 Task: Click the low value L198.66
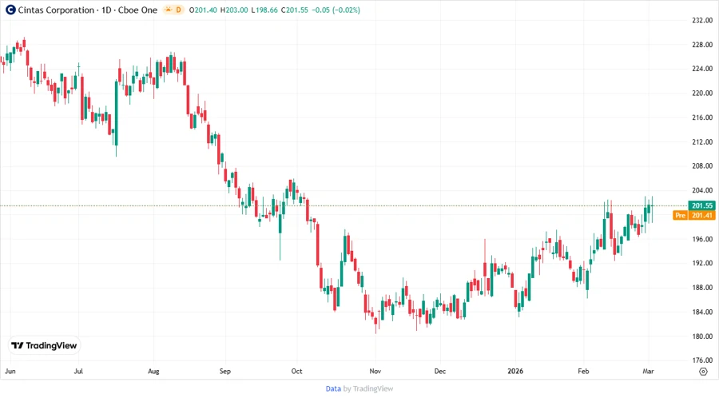click(264, 10)
